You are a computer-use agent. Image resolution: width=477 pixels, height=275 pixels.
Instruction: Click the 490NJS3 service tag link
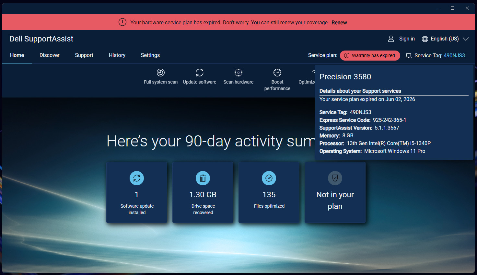454,56
